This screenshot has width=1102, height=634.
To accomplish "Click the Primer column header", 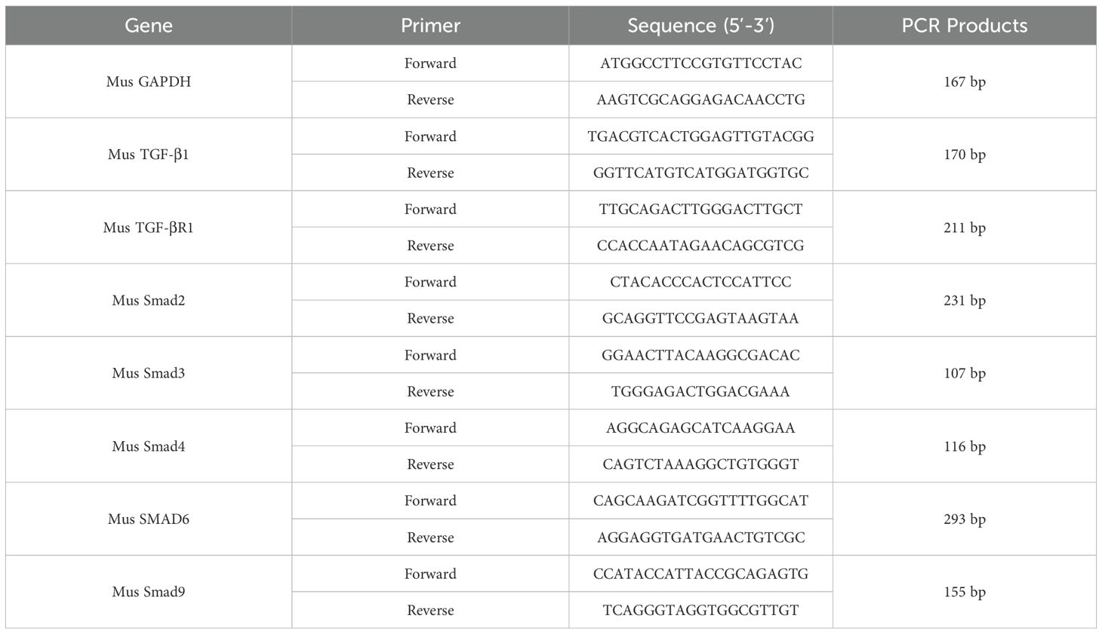I will [430, 26].
